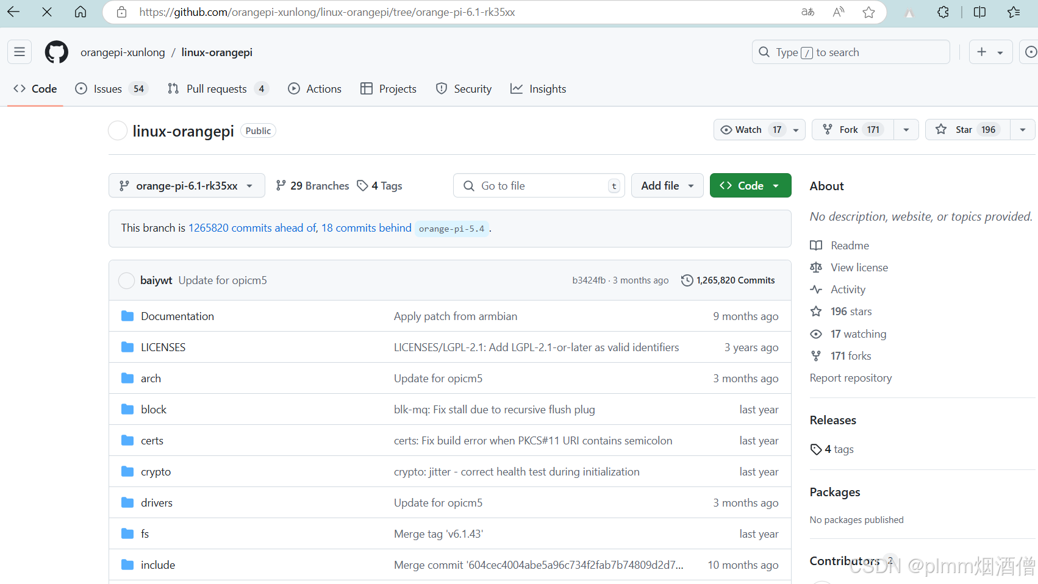Image resolution: width=1038 pixels, height=584 pixels.
Task: Expand the create new caret dropdown
Action: [x=1000, y=52]
